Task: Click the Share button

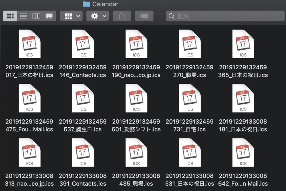Action: 122,16
